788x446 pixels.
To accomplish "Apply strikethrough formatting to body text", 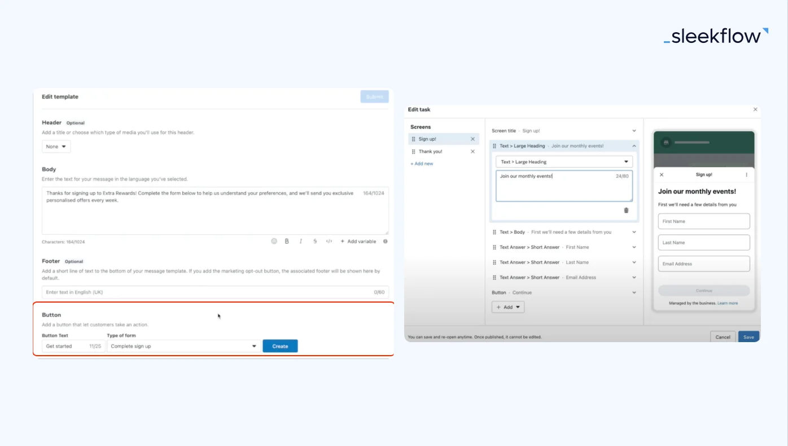I will point(315,241).
